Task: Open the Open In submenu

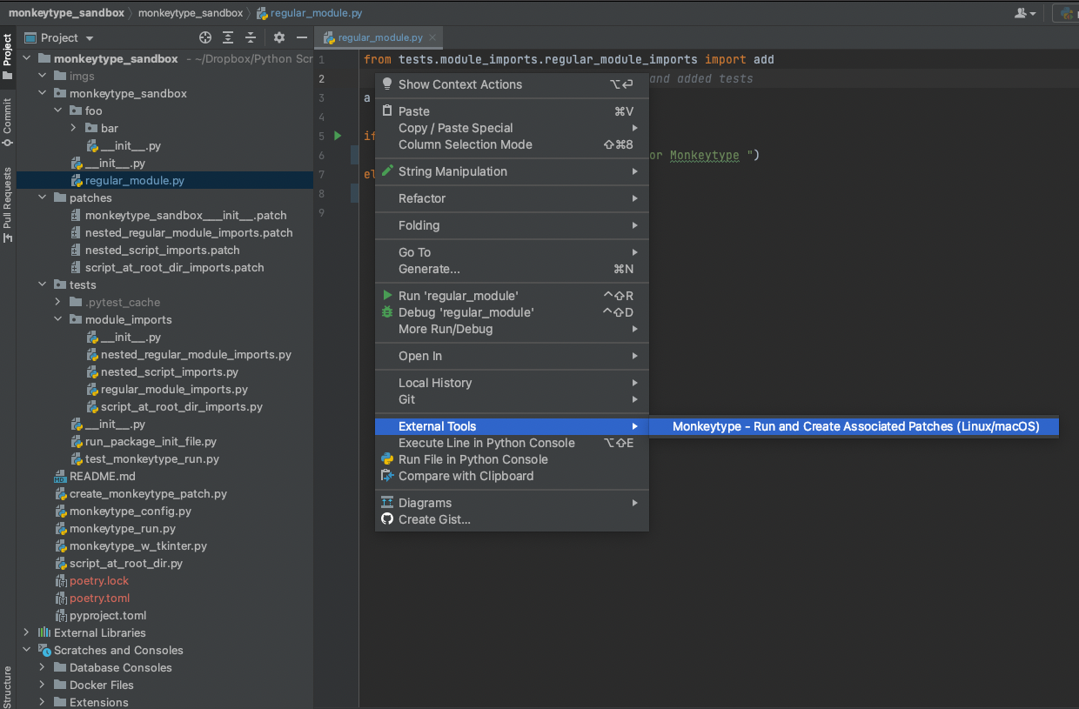Action: point(512,356)
